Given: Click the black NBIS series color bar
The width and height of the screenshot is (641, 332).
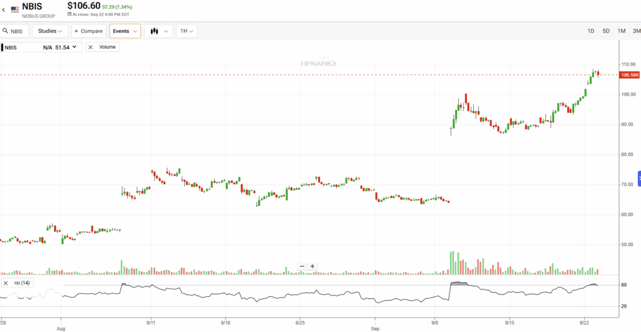Looking at the screenshot, I should click(2, 48).
